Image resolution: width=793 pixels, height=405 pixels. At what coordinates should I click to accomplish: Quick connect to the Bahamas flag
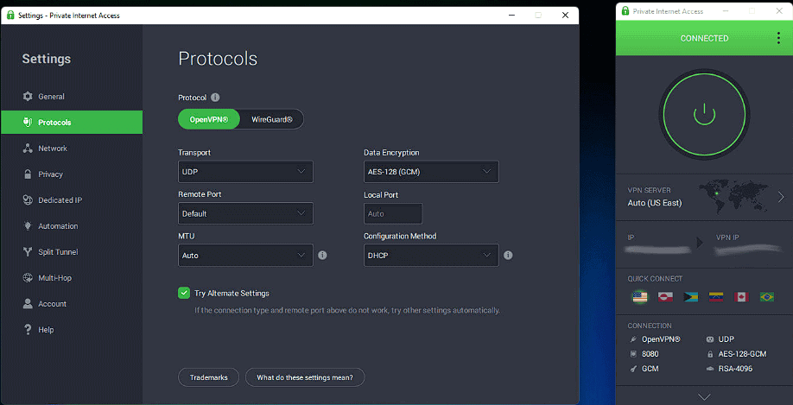[691, 297]
